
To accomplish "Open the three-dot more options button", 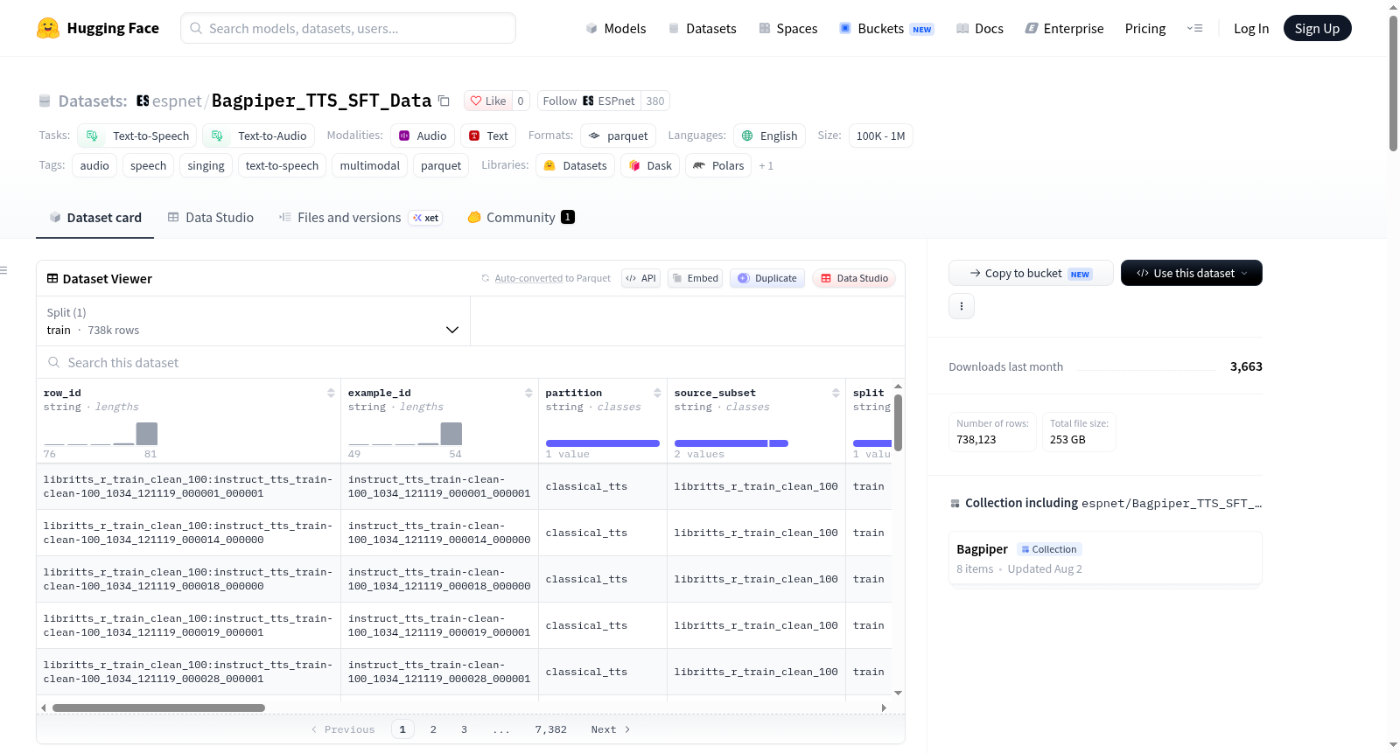I will click(962, 306).
